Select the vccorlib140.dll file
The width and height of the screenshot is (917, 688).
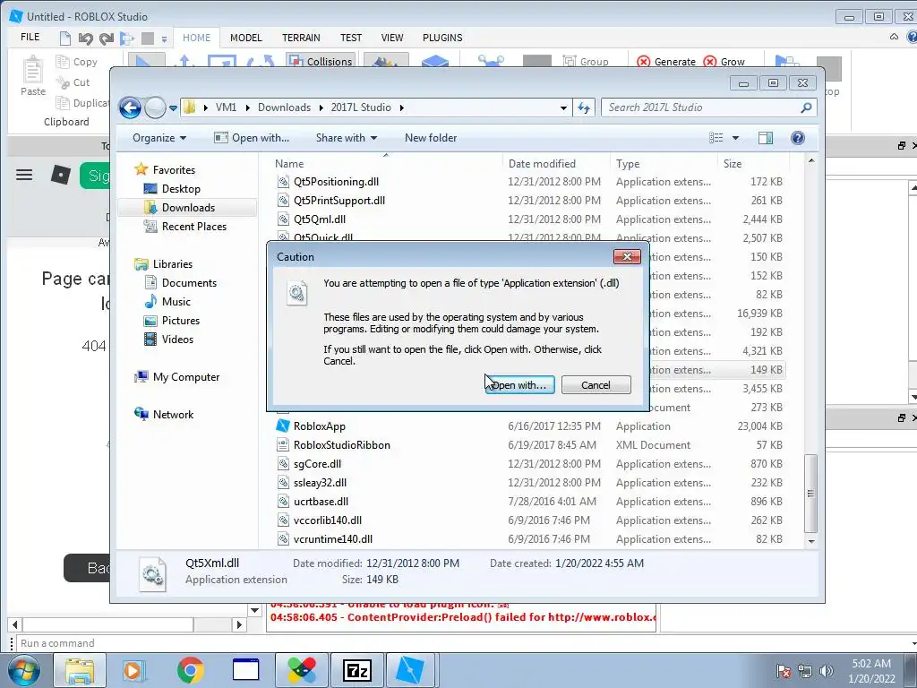pos(328,520)
